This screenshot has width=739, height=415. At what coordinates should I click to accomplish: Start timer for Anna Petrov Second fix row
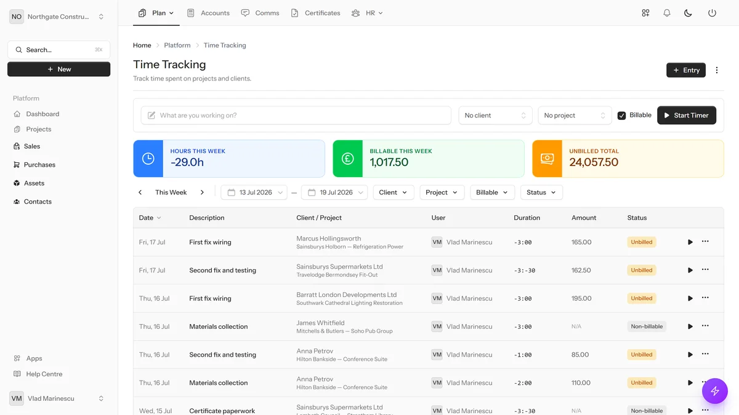pyautogui.click(x=690, y=355)
